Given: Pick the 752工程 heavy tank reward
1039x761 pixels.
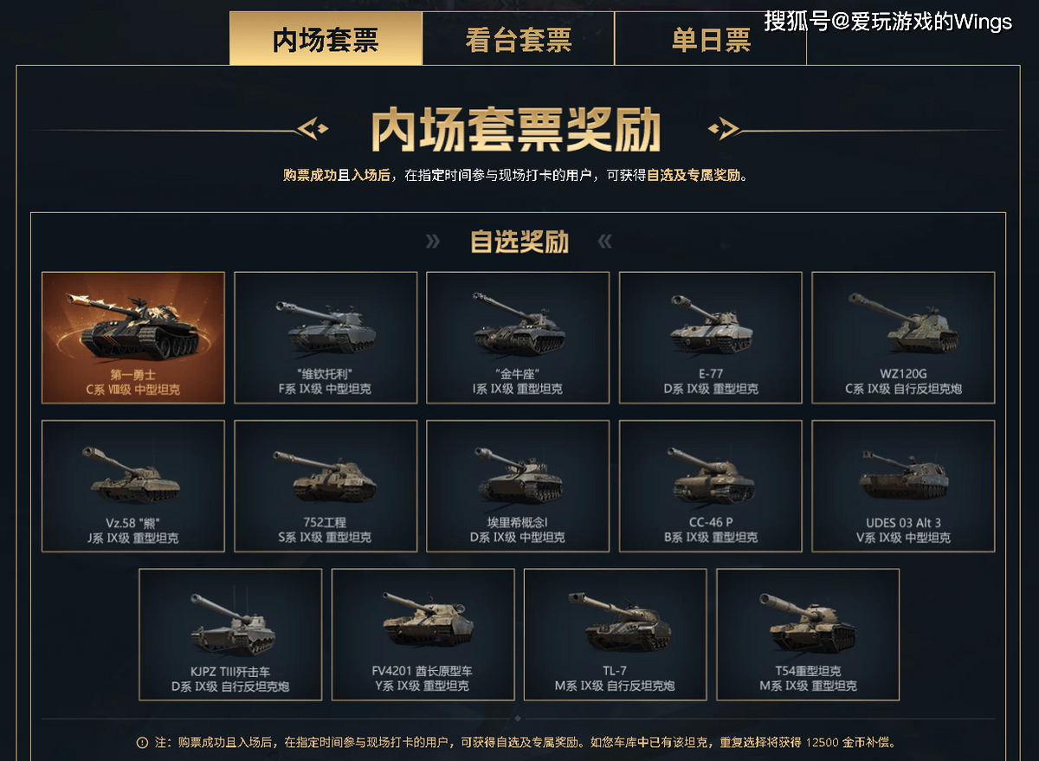Looking at the screenshot, I should click(x=326, y=487).
